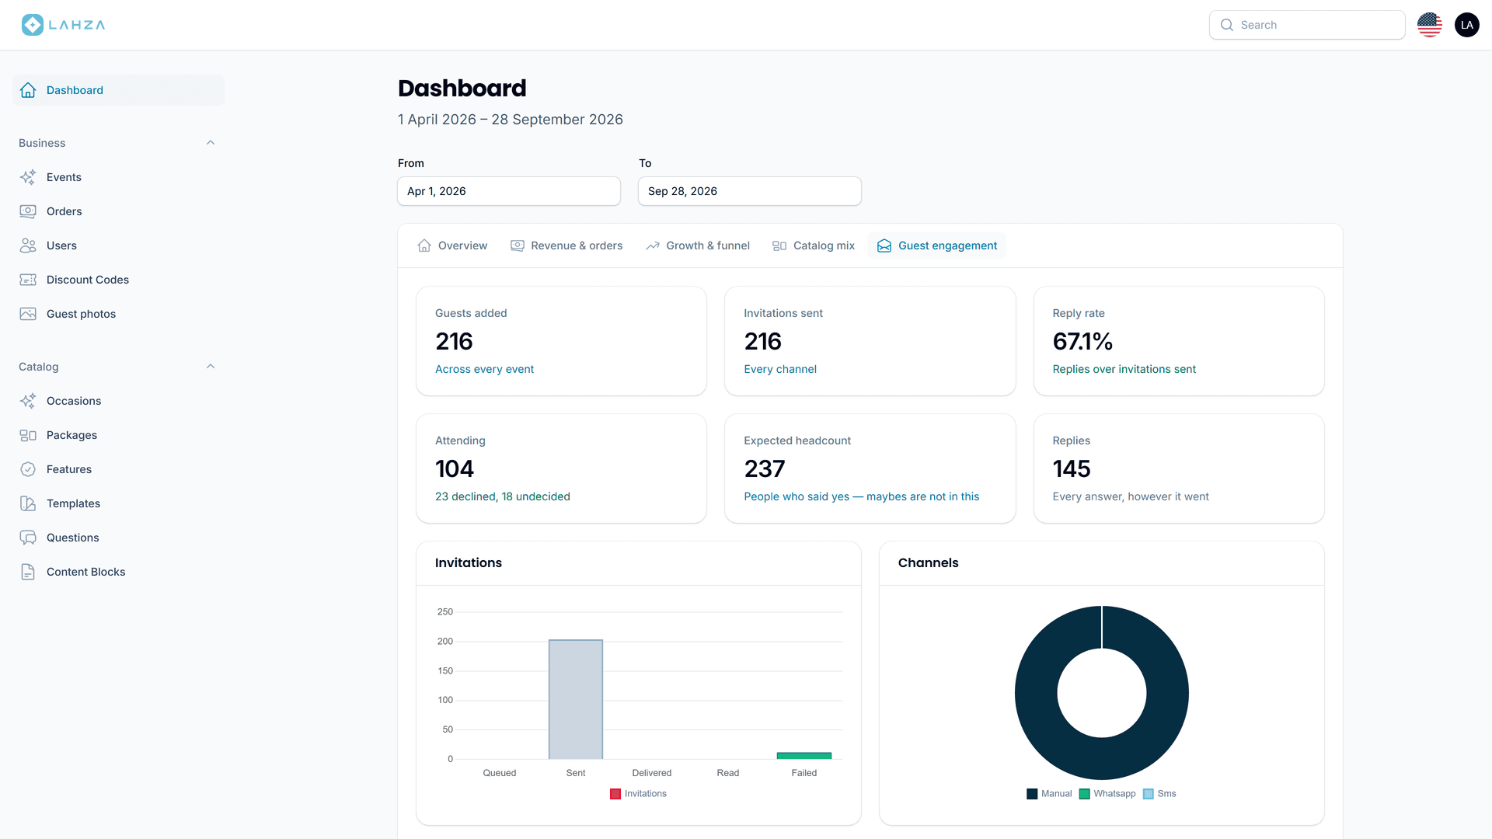Collapse the Catalog section chevron
Viewport: 1492px width, 839px height.
click(x=211, y=367)
